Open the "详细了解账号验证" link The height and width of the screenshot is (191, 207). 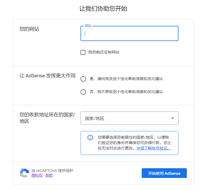pyautogui.click(x=154, y=148)
